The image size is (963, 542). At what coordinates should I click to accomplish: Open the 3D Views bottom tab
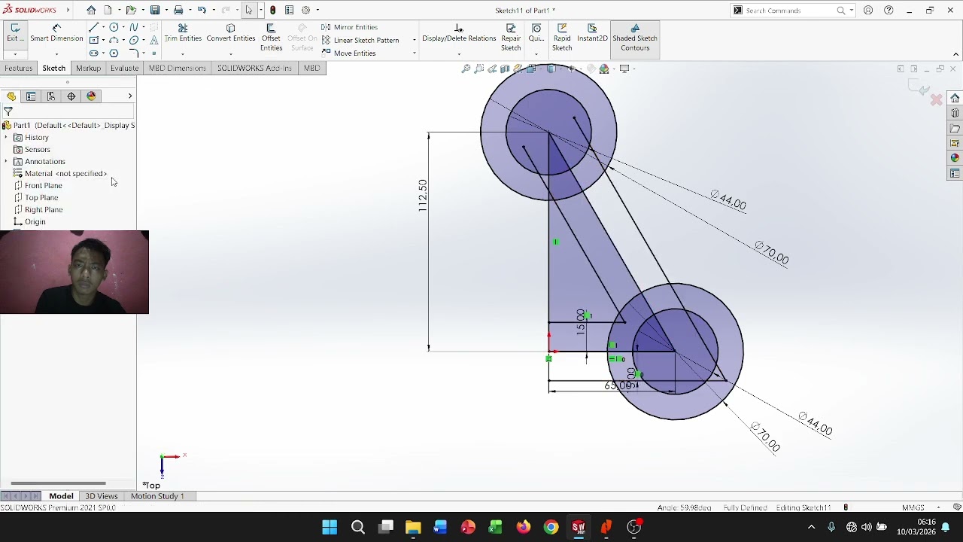pos(101,496)
